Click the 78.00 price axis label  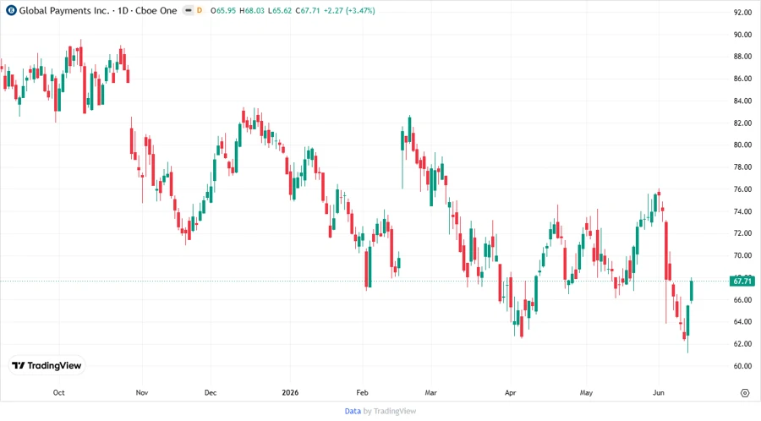[742, 167]
